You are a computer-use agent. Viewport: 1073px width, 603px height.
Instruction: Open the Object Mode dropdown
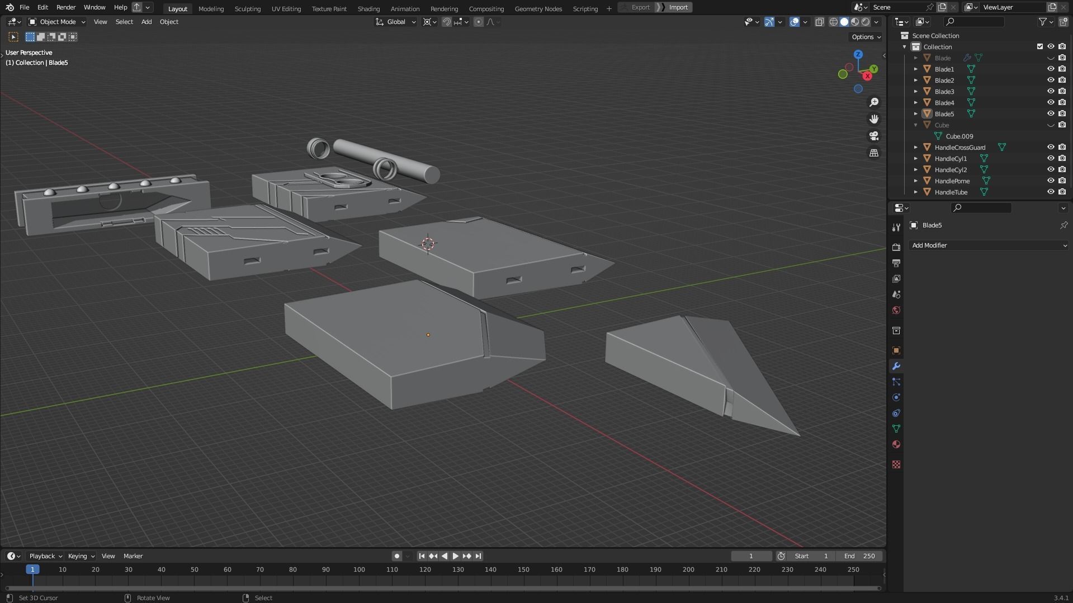point(57,22)
